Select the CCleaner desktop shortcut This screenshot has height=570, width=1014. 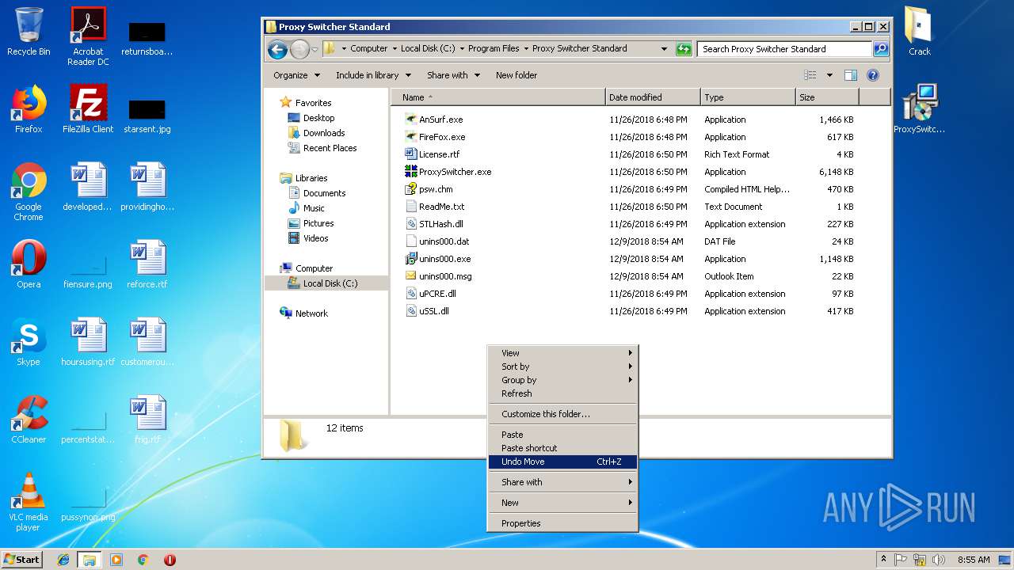point(29,419)
